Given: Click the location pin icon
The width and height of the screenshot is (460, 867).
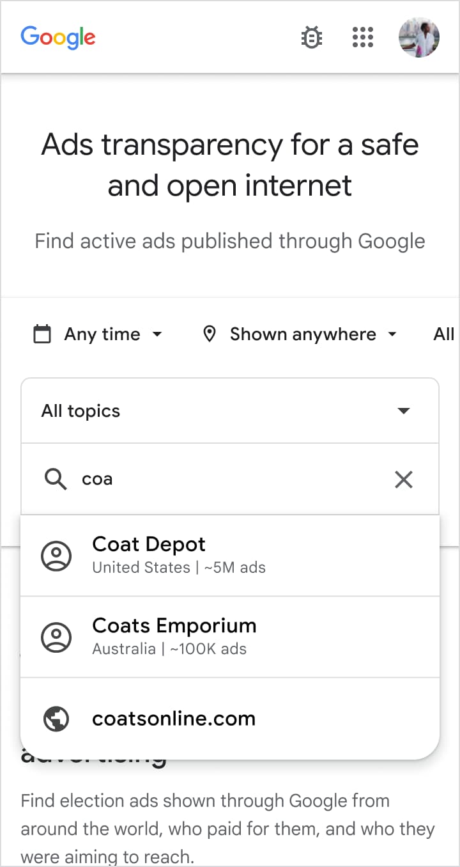Looking at the screenshot, I should pyautogui.click(x=209, y=334).
